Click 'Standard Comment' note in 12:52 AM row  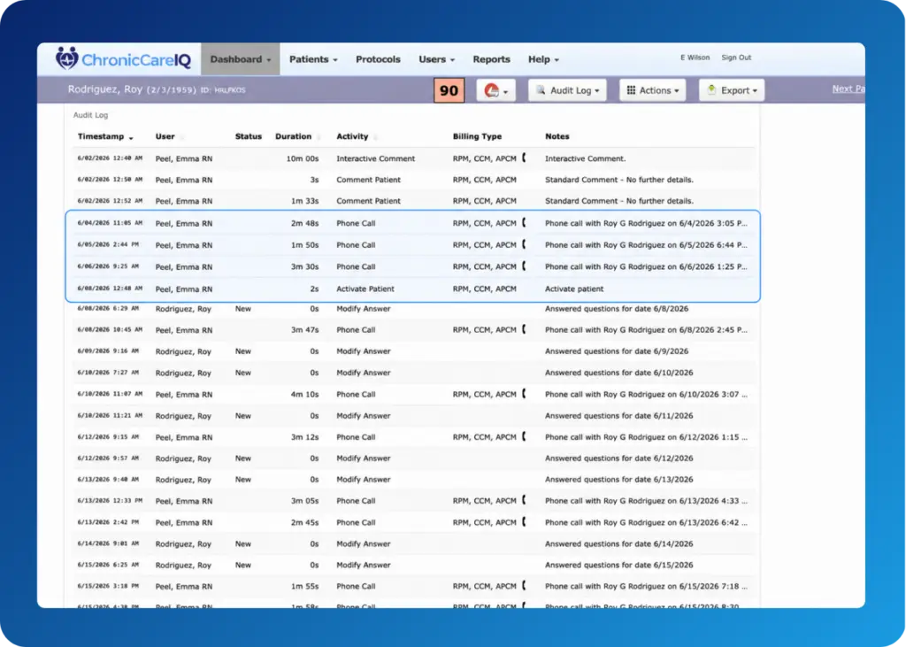618,201
